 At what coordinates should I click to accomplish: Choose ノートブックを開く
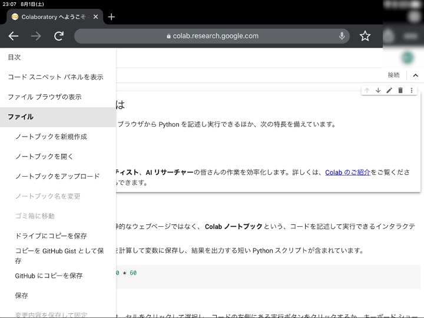point(58,156)
